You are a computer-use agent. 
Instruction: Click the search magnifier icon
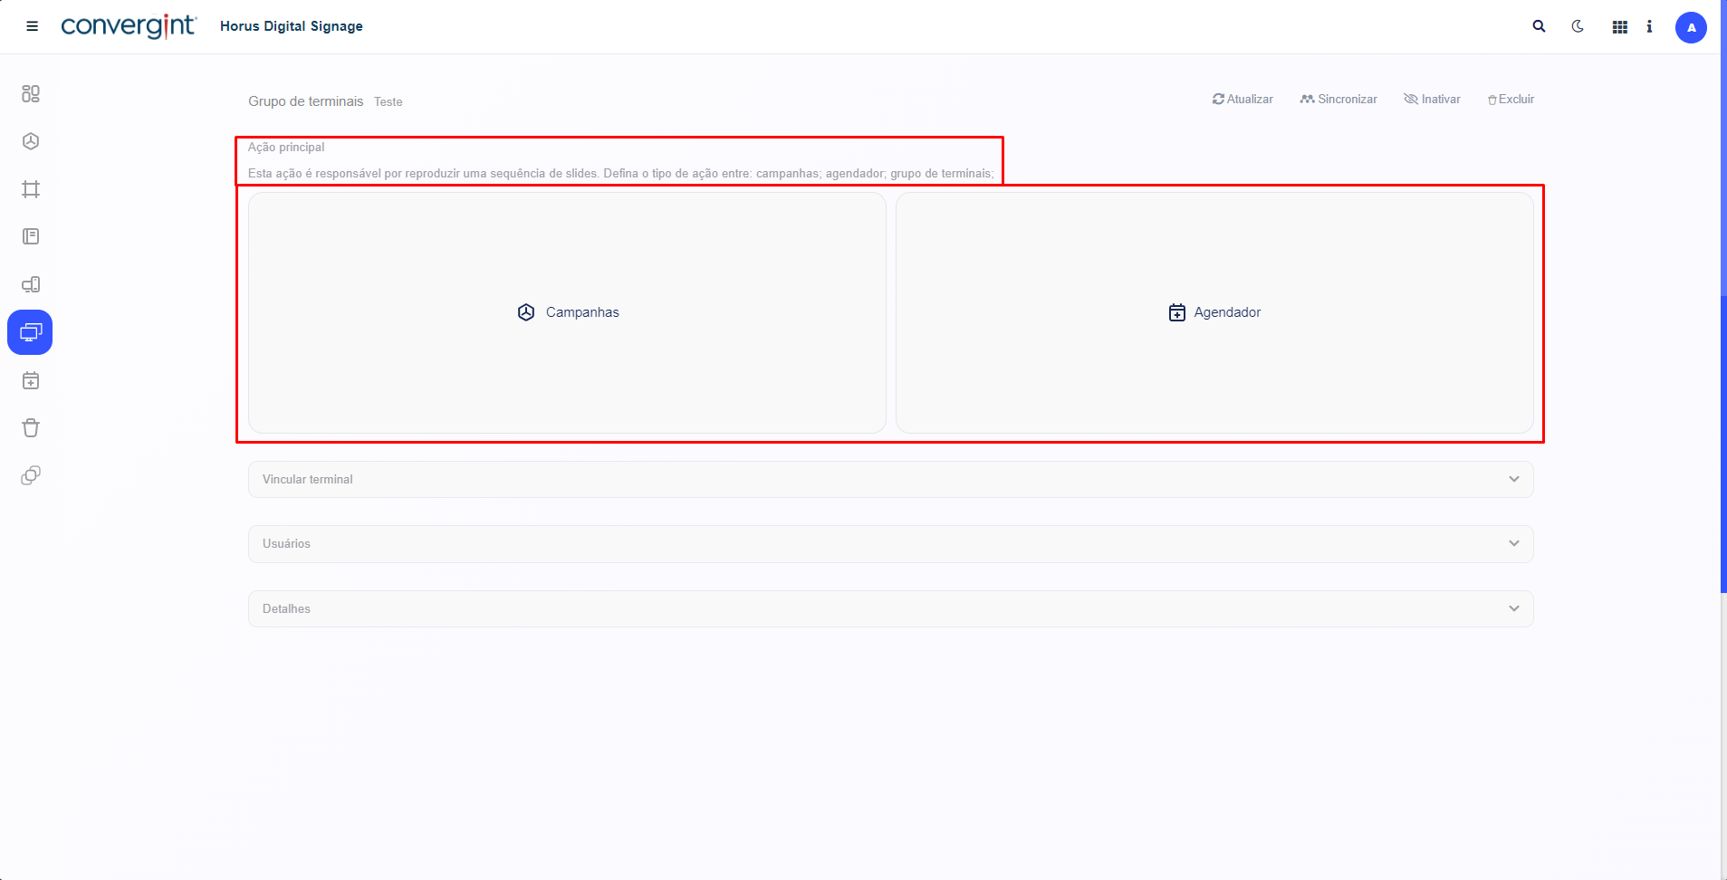pyautogui.click(x=1539, y=26)
